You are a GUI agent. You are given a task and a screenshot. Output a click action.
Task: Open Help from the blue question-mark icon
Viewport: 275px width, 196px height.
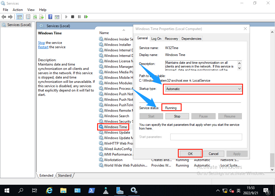click(50, 17)
